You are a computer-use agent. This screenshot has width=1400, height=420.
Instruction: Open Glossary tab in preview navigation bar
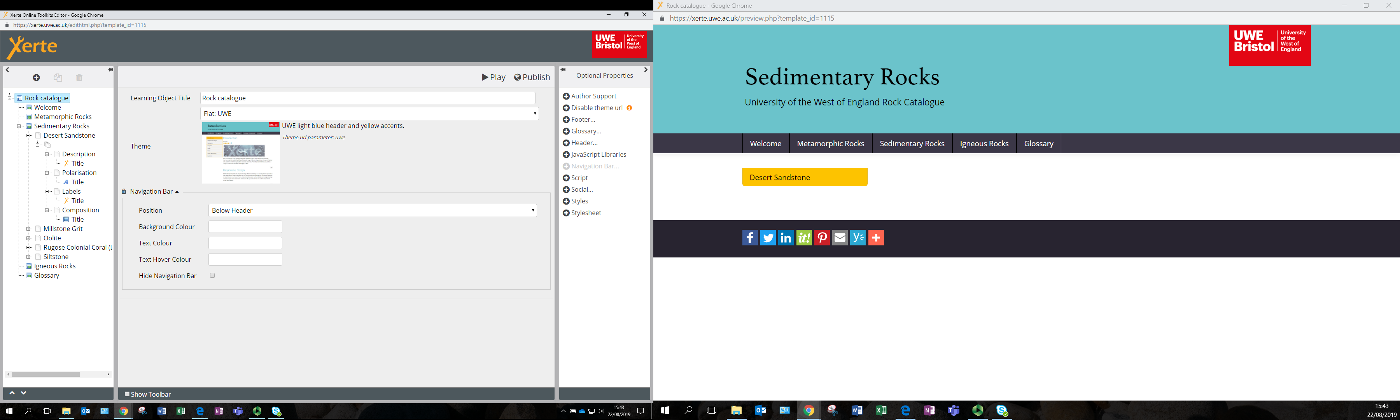pos(1039,143)
